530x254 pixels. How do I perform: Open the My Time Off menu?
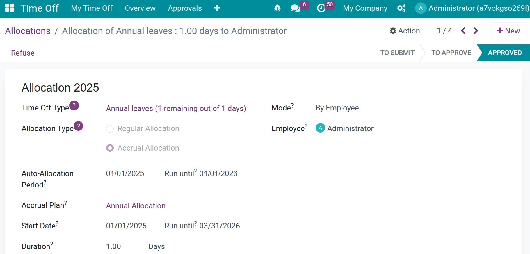tap(92, 8)
